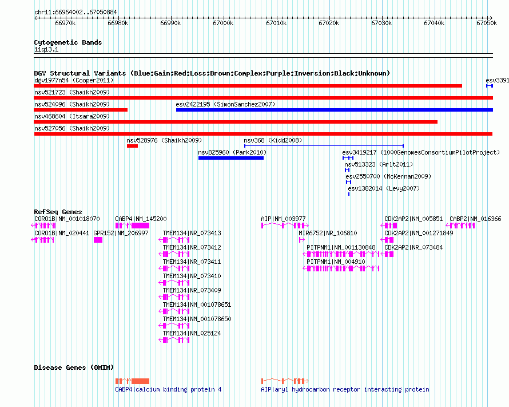
Task: Click the 67040k ruler tick label
Action: 434,23
